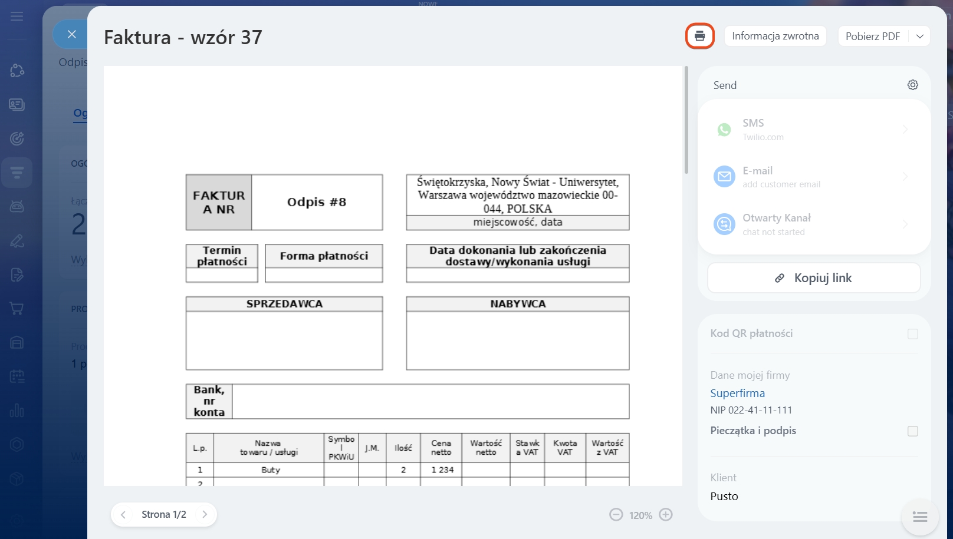This screenshot has width=953, height=539.
Task: Zoom in with the plus icon
Action: (x=666, y=515)
